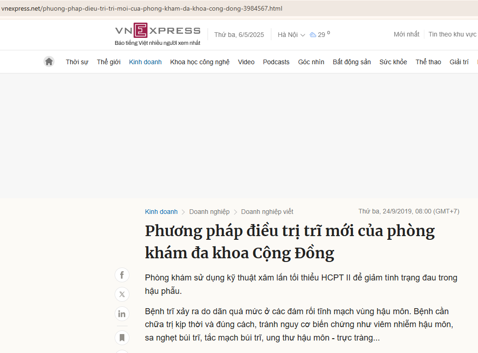This screenshot has width=478, height=353.
Task: Go to Khoa học công nghệ section
Action: click(x=200, y=62)
